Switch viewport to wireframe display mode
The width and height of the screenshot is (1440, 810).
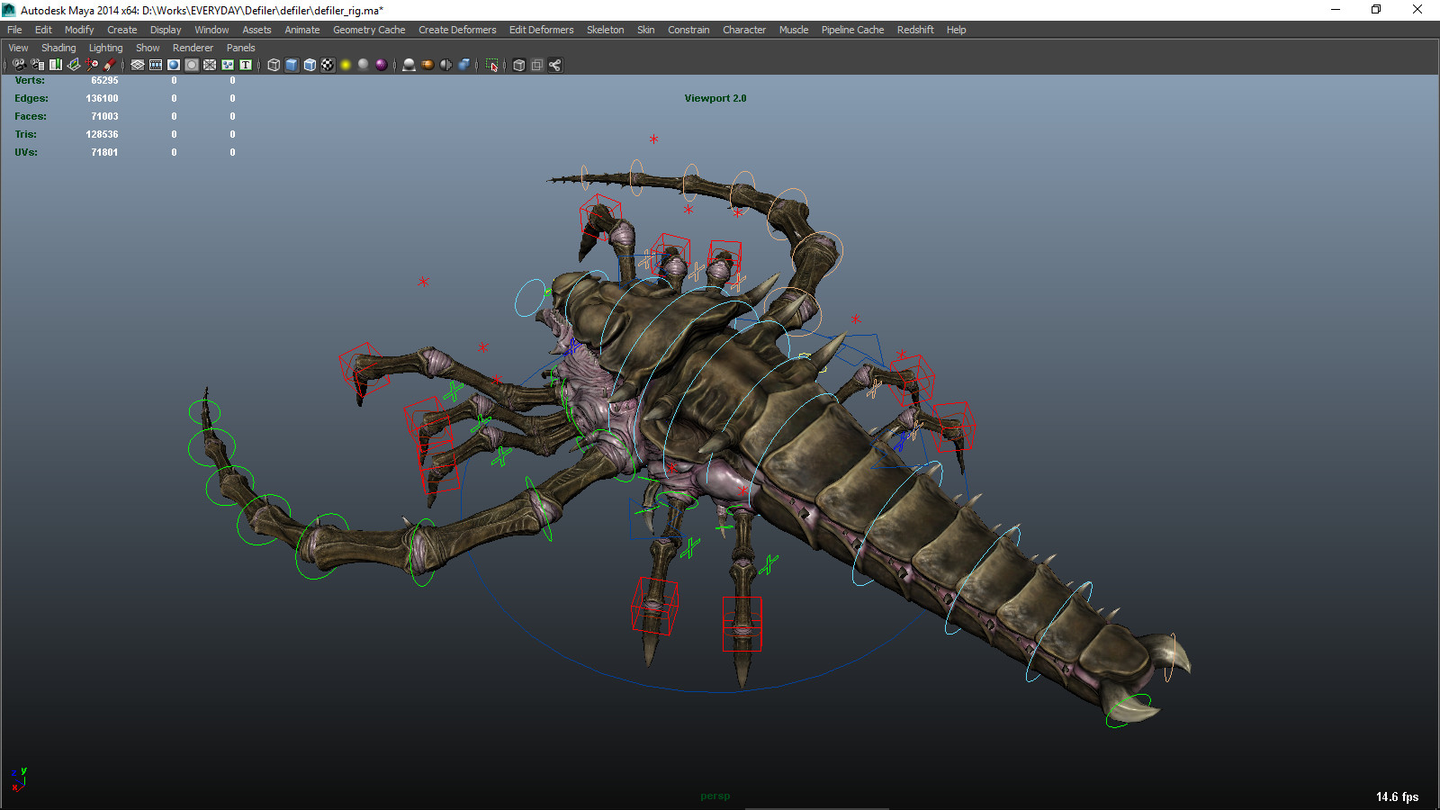[273, 64]
